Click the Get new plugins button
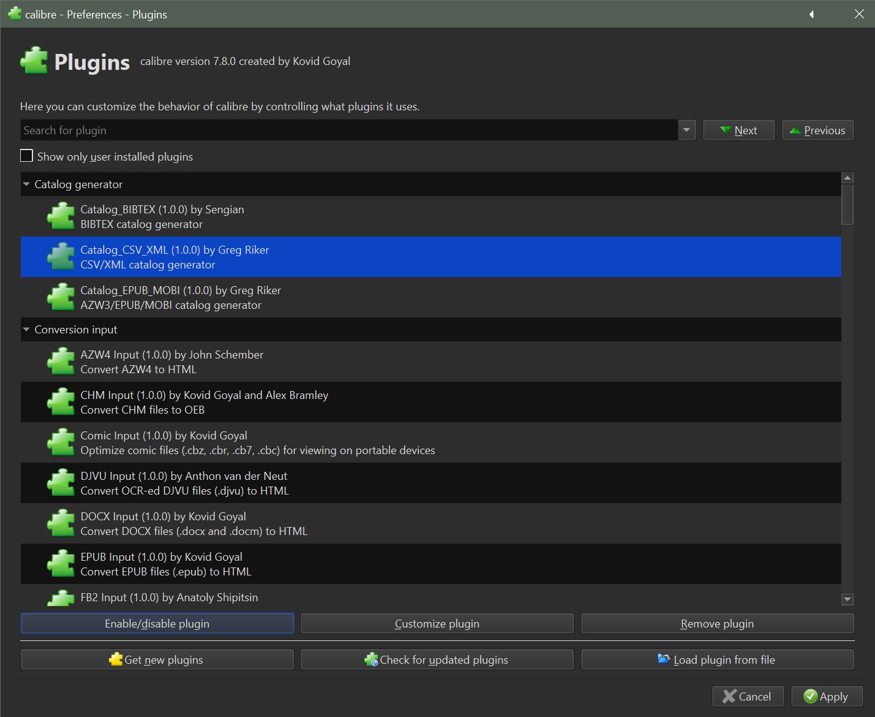 click(157, 660)
